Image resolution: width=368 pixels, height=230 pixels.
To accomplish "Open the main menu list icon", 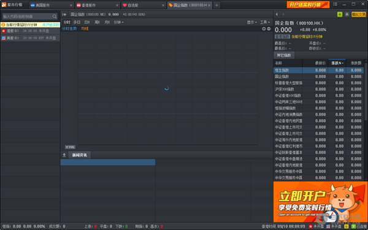I will (335, 4).
